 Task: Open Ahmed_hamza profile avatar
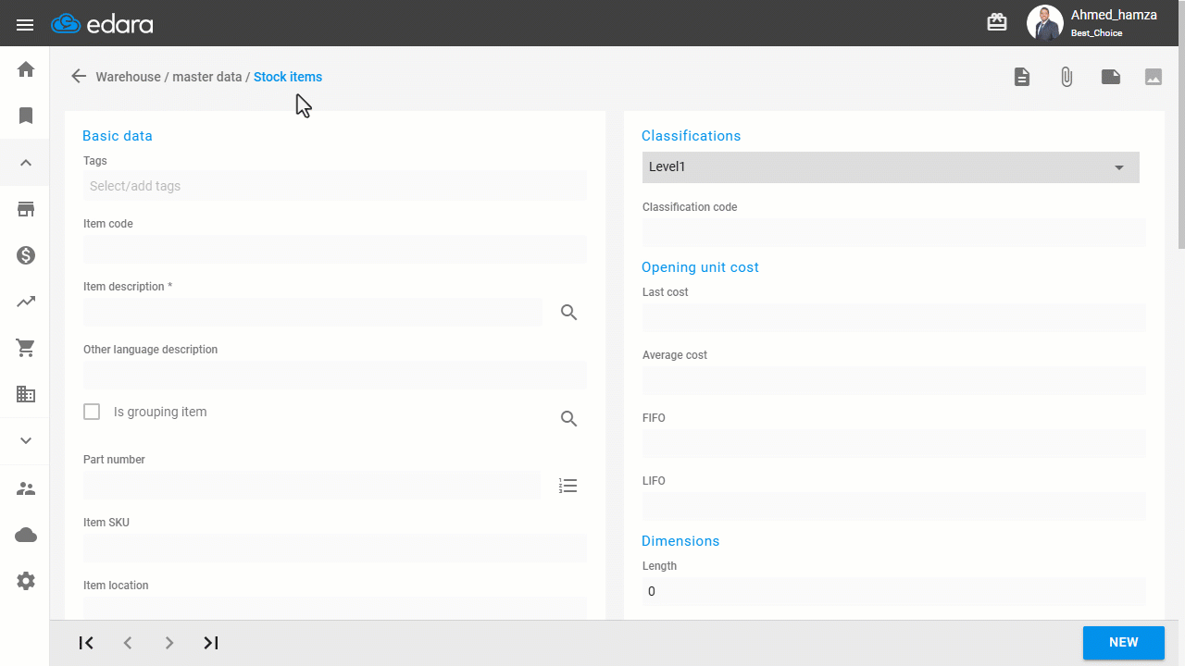coord(1045,23)
